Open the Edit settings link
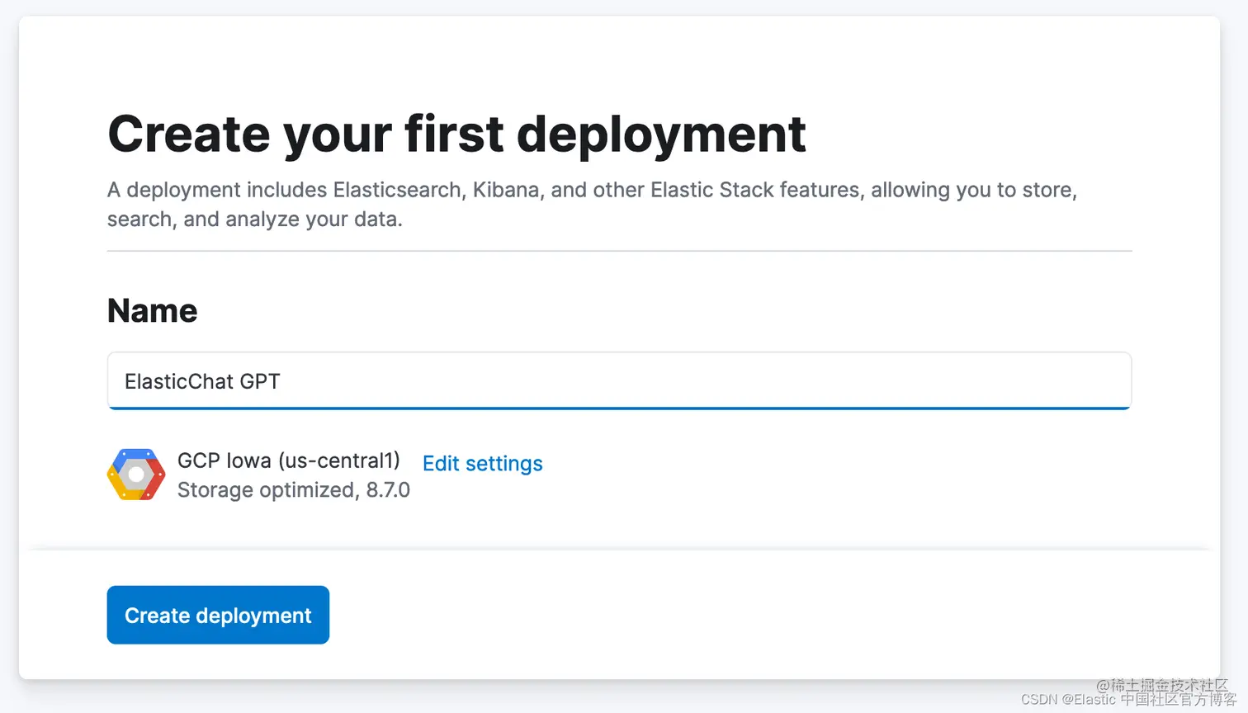Screen dimensions: 1248x713 483,464
